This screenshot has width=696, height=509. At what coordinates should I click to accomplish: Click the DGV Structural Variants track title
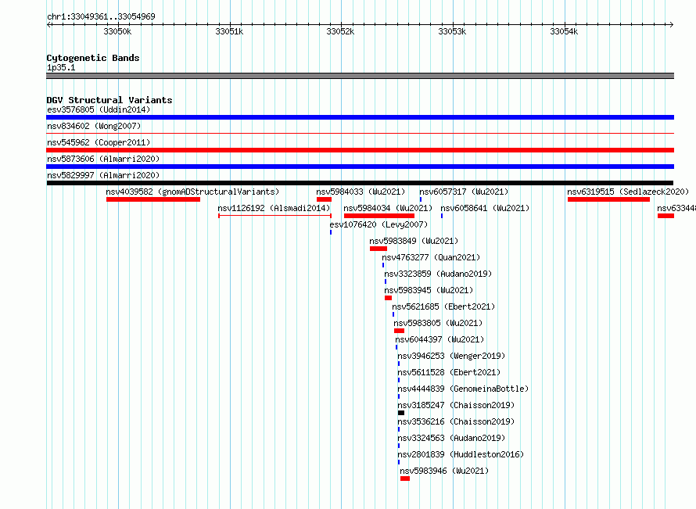pyautogui.click(x=109, y=100)
